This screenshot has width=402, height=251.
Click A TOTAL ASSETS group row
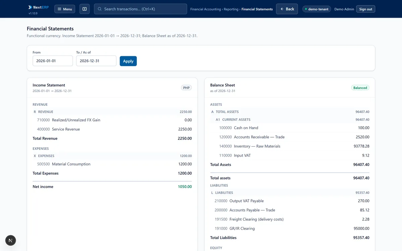tap(290, 112)
